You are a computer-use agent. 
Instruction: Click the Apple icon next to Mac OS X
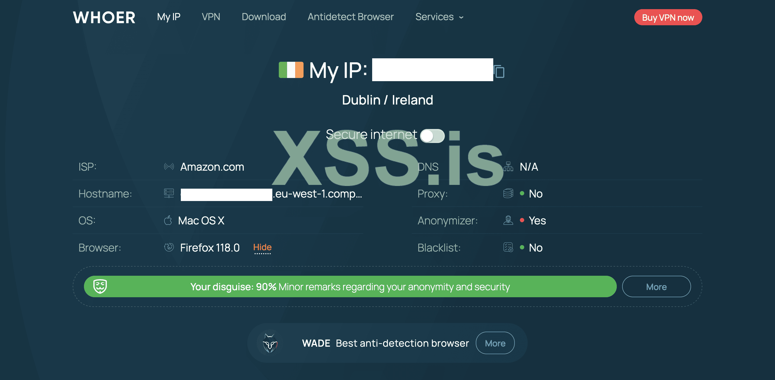[168, 220]
